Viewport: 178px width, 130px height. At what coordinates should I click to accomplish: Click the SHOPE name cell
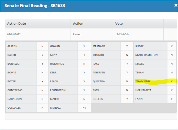click(150, 46)
